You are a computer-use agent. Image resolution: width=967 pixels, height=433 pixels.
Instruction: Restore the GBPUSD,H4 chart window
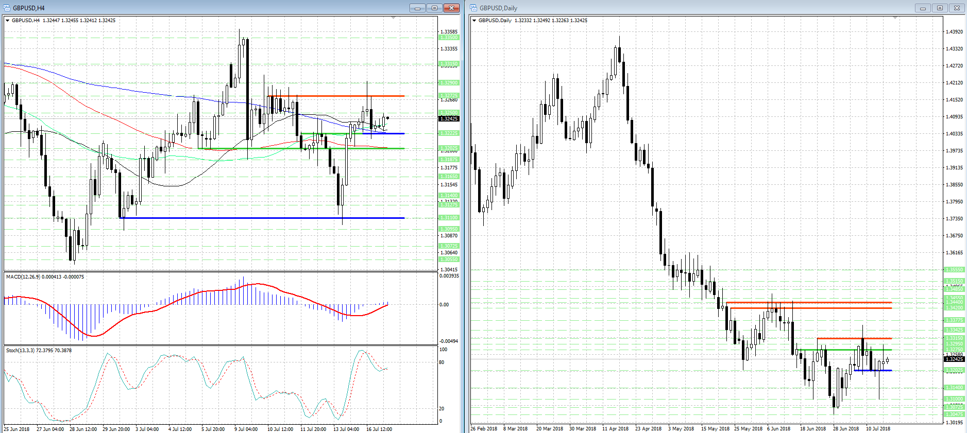pyautogui.click(x=434, y=8)
